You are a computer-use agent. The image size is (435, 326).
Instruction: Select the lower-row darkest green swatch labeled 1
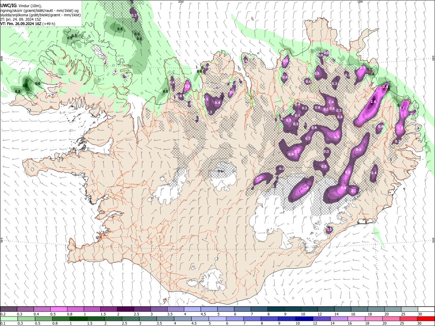click(x=78, y=319)
